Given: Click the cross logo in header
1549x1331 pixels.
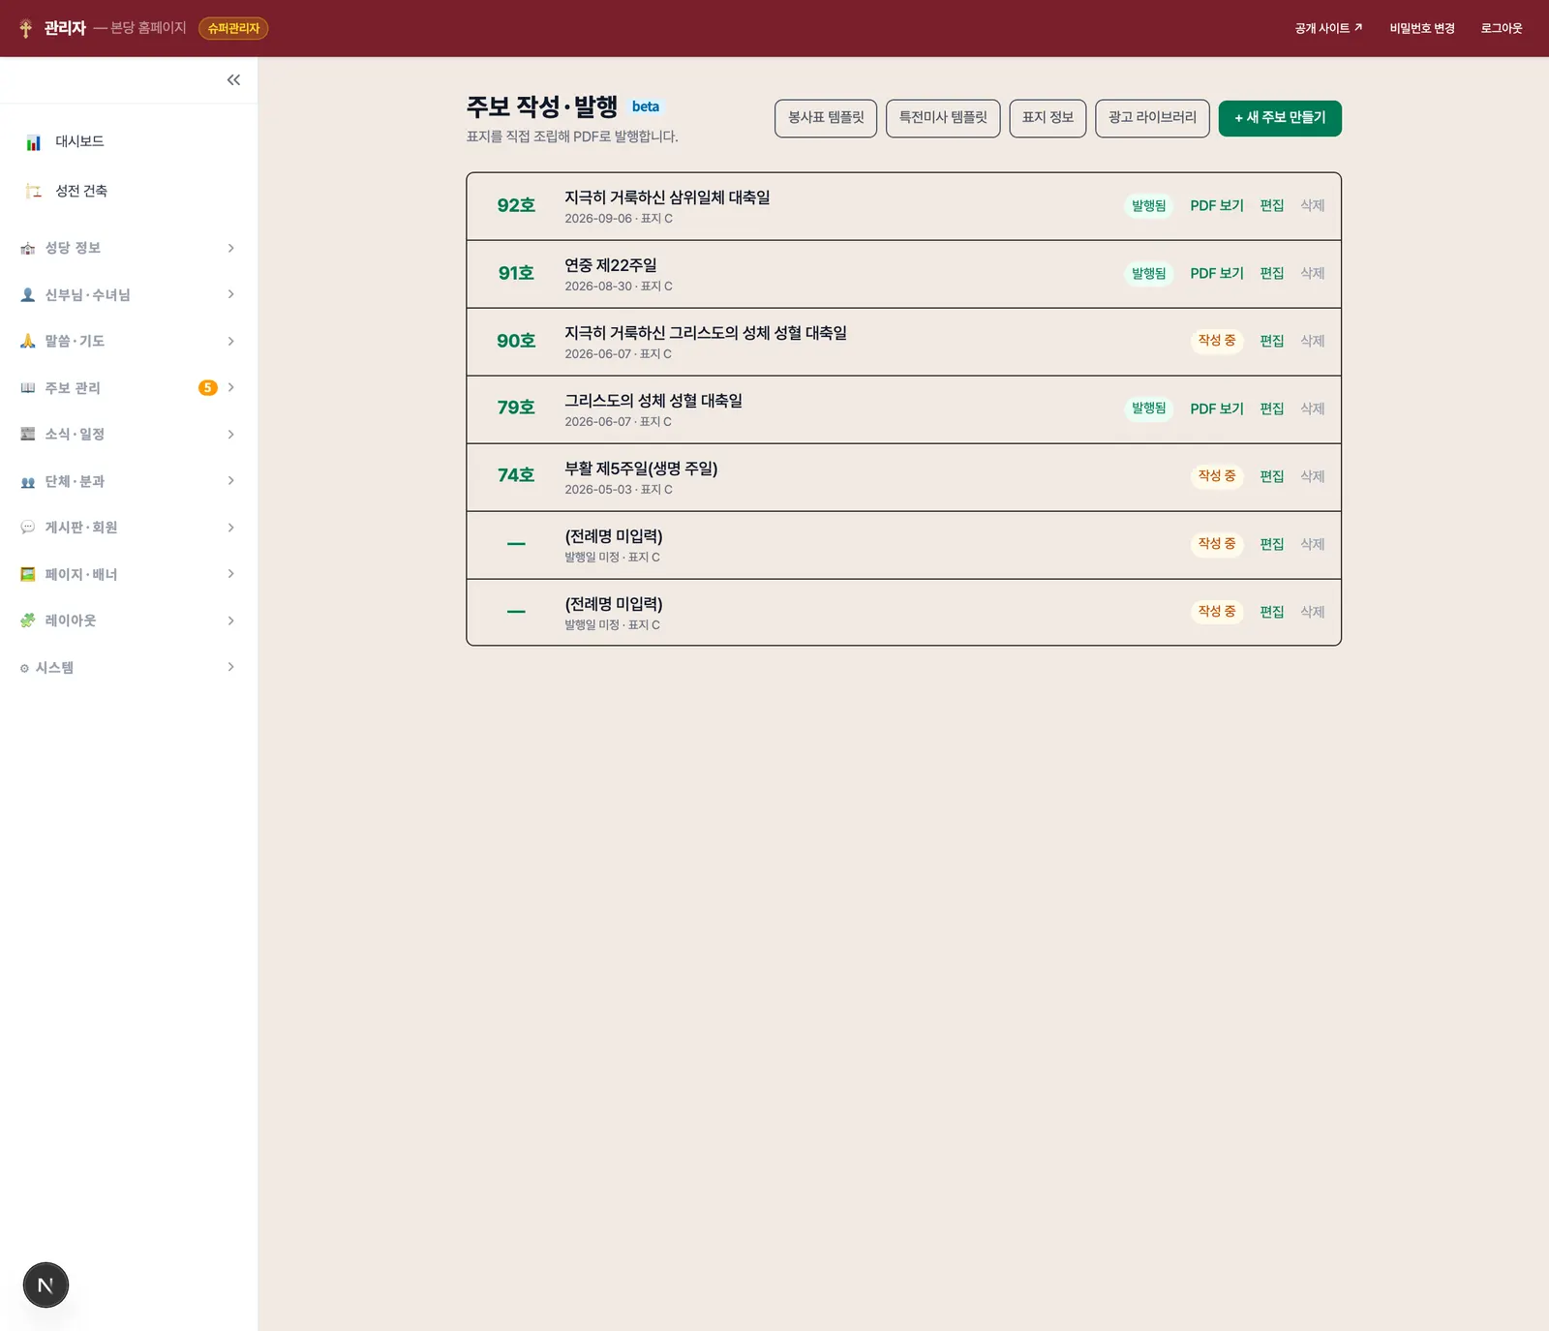Looking at the screenshot, I should [26, 28].
